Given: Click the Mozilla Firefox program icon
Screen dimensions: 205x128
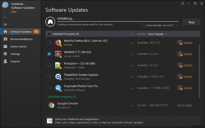Looking at the screenshot, I should [x=58, y=43].
